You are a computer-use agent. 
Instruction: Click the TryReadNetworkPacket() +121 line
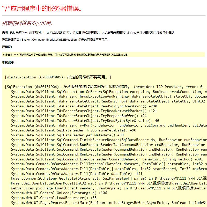tap(84, 111)
